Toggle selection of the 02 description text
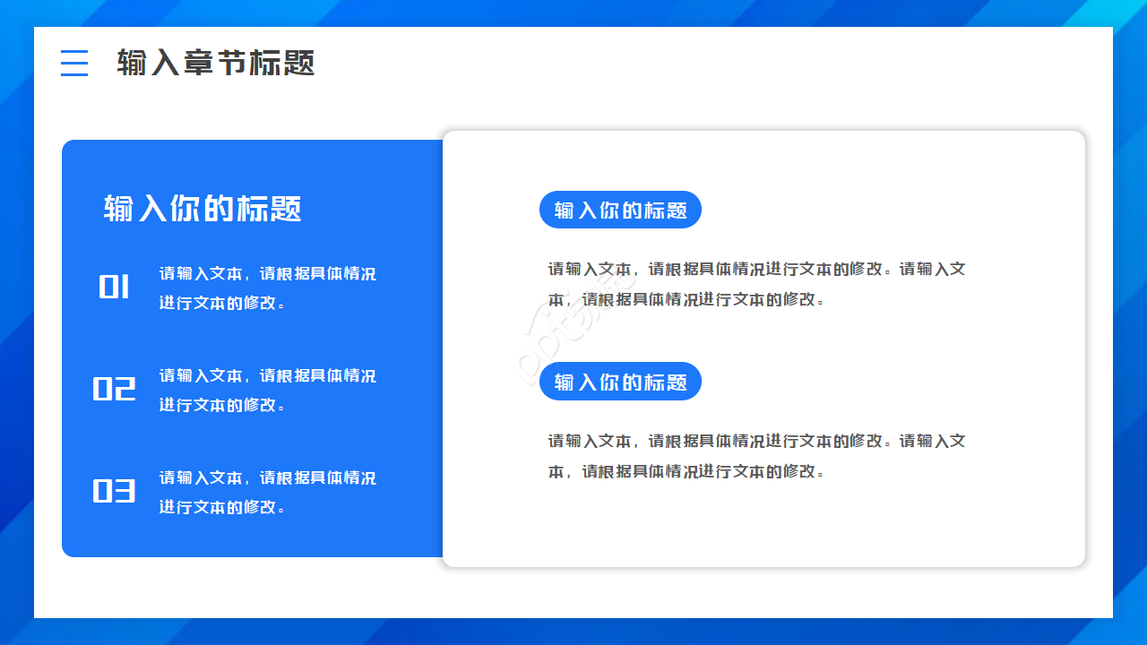Image resolution: width=1147 pixels, height=645 pixels. click(266, 389)
